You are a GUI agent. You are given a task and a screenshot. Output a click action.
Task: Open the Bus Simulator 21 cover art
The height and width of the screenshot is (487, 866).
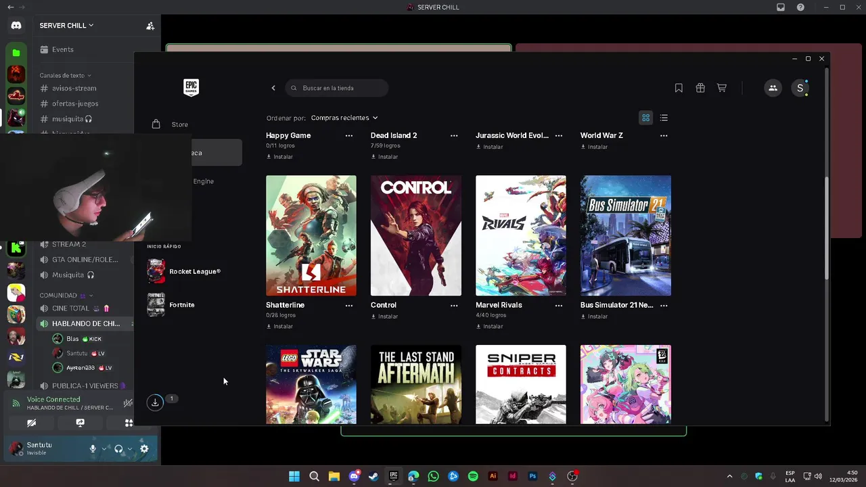(x=626, y=236)
